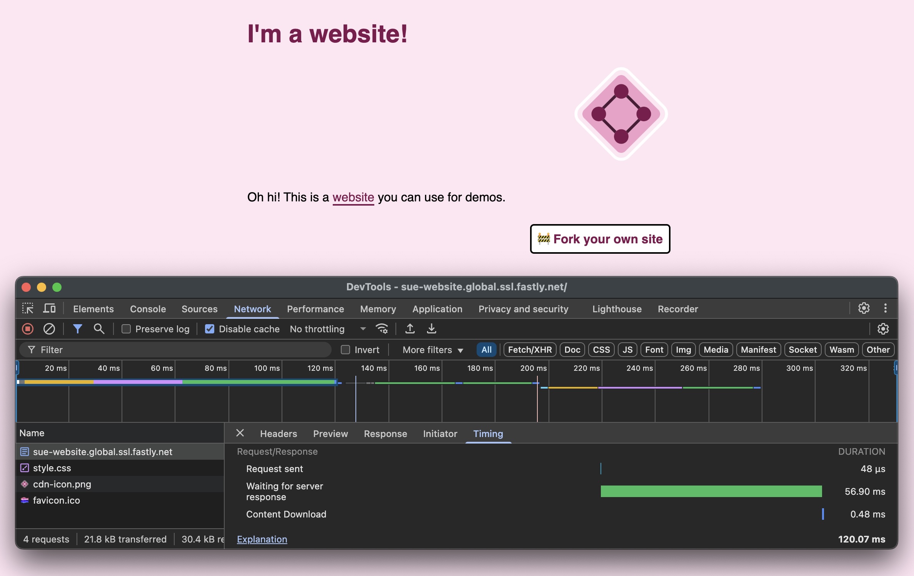Open the No throttling dropdown
The width and height of the screenshot is (914, 576).
point(327,329)
